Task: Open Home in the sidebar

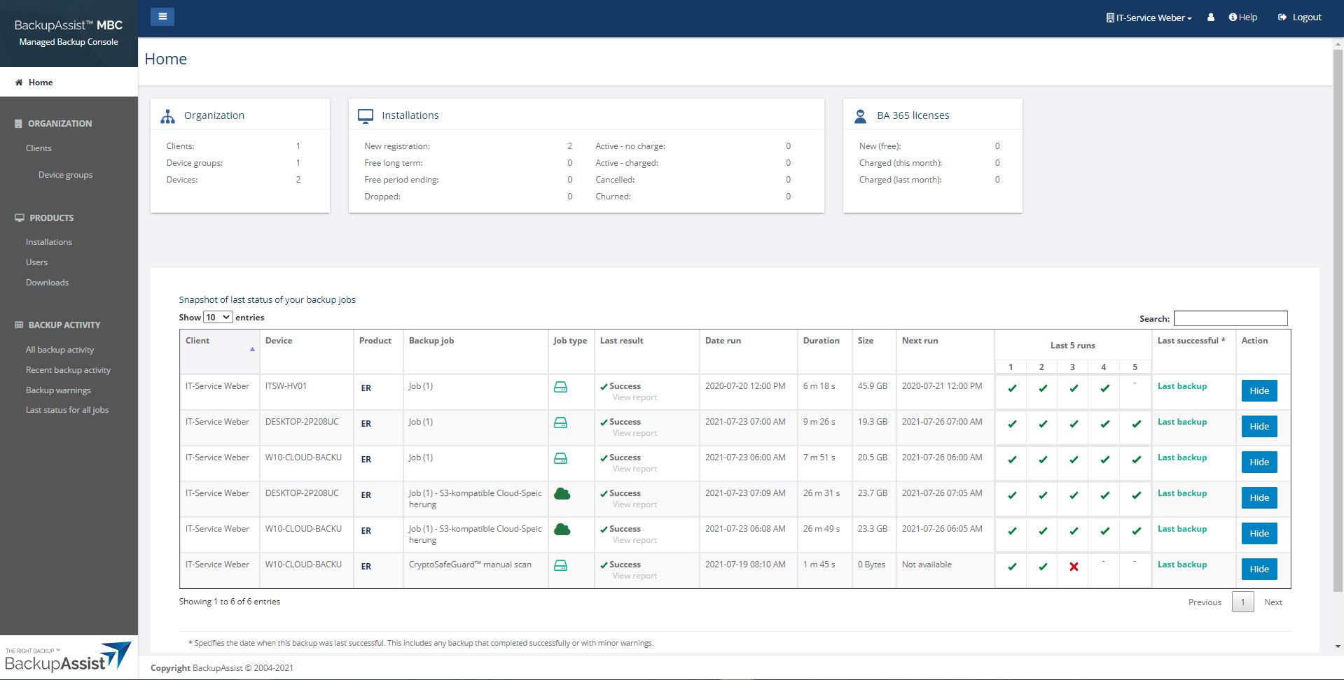Action: (41, 83)
